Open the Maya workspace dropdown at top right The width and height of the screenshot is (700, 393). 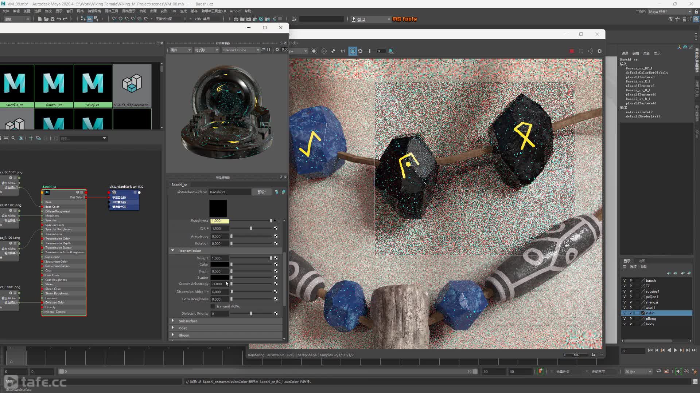point(670,12)
